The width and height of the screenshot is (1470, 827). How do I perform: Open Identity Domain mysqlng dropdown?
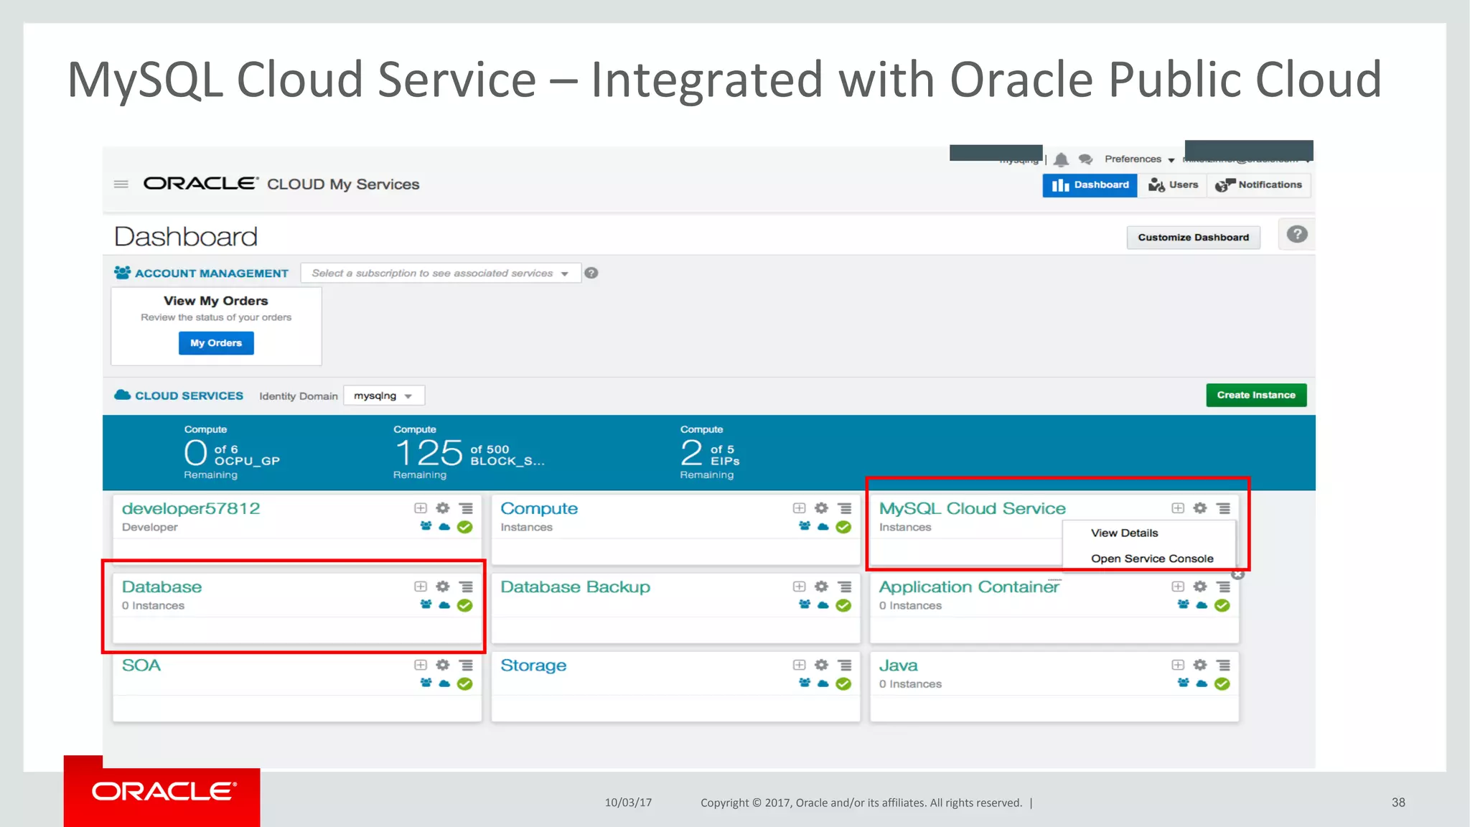(384, 396)
